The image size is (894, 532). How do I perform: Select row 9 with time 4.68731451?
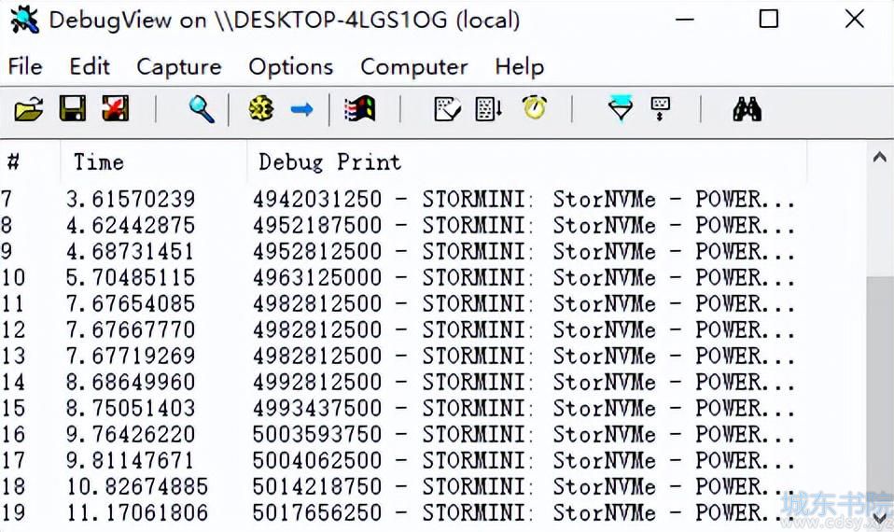(398, 252)
